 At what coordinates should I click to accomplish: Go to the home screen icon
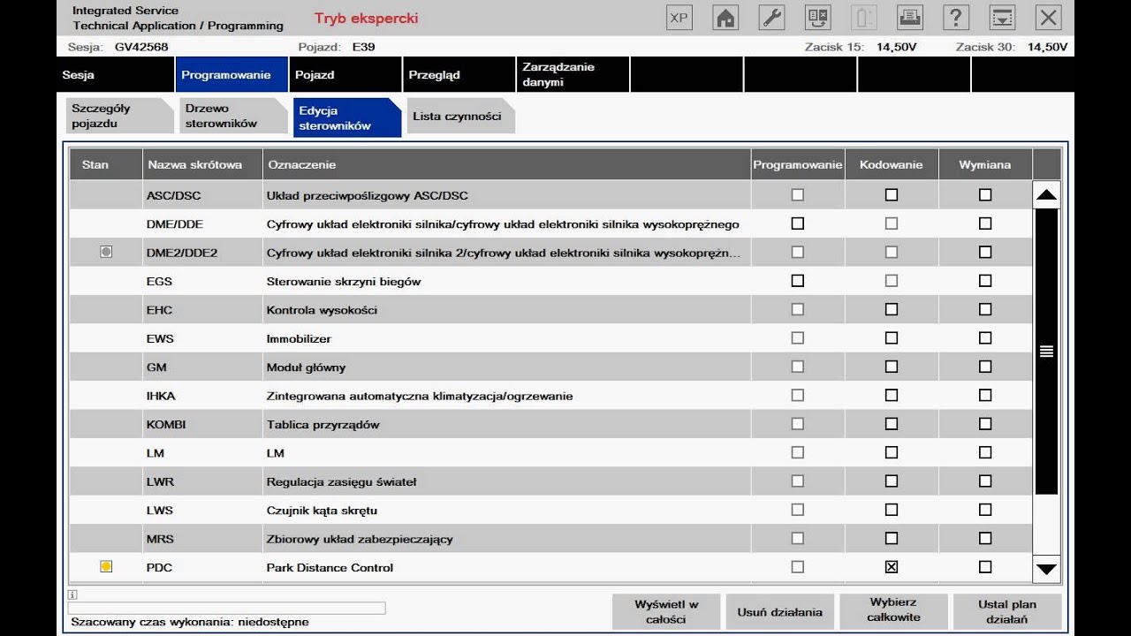[x=725, y=18]
